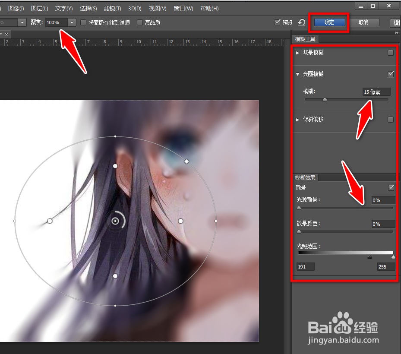This screenshot has width=401, height=354.
Task: Open the 视图(V) menu
Action: click(x=158, y=9)
